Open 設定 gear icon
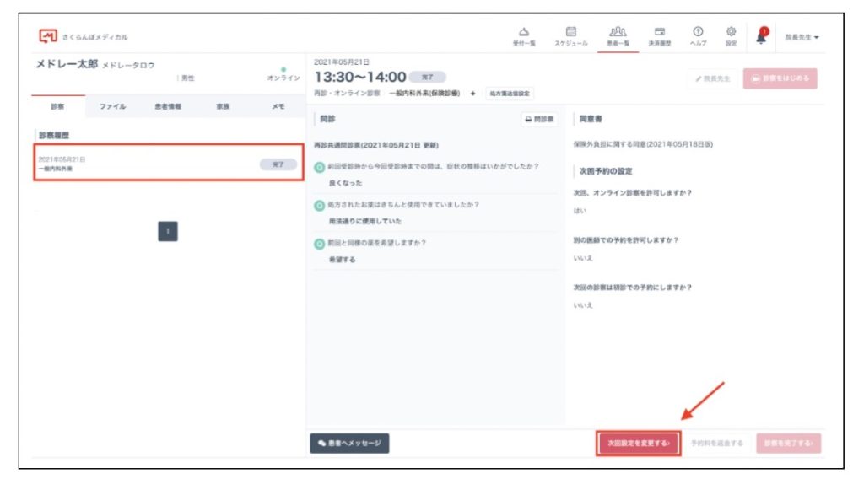The width and height of the screenshot is (864, 484). click(x=731, y=32)
